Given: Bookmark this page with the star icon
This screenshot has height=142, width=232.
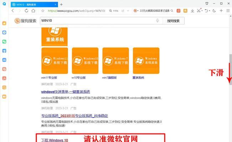Looking at the screenshot, I should tap(43, 11).
